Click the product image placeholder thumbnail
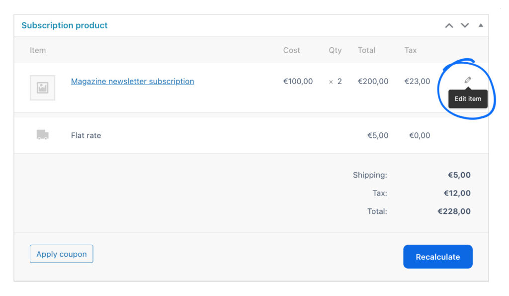The width and height of the screenshot is (509, 296). [x=43, y=88]
